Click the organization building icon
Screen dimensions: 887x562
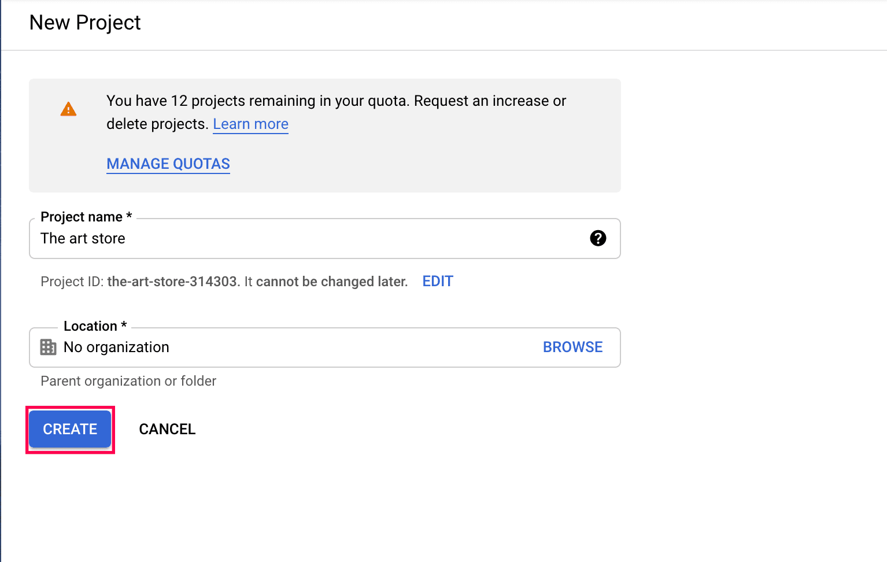[48, 347]
